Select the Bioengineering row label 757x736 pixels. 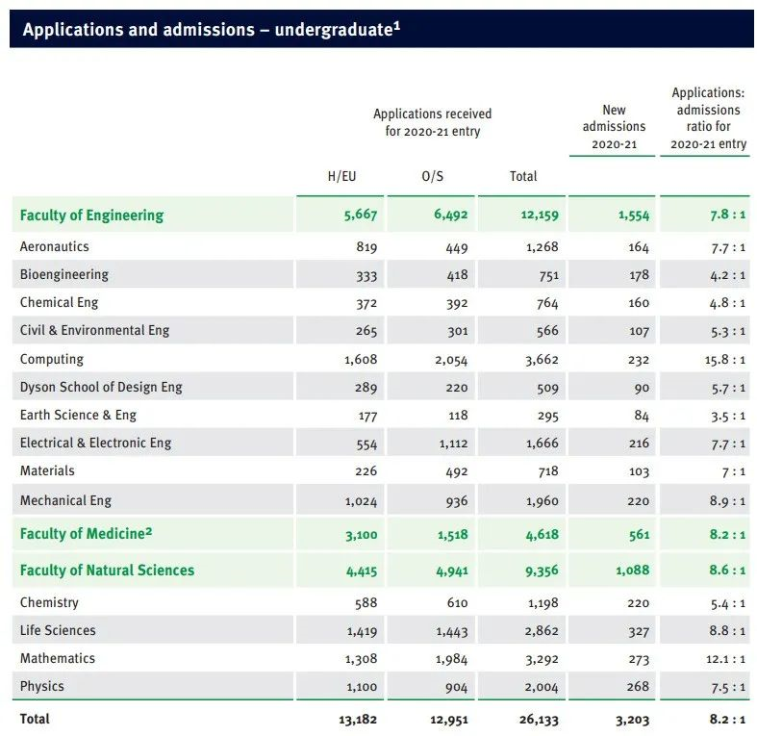pos(64,275)
